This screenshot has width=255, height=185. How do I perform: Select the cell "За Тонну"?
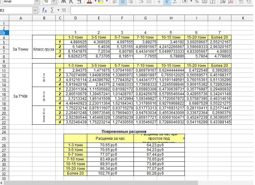click(x=21, y=49)
